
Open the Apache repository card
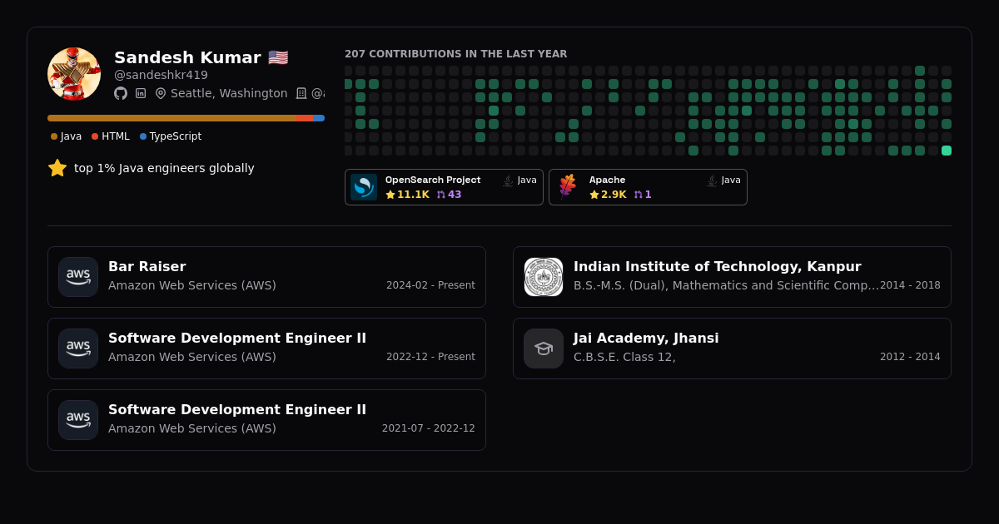pyautogui.click(x=648, y=187)
